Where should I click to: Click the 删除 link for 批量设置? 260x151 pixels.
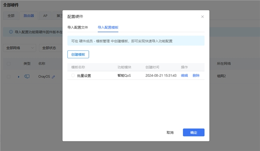(x=196, y=75)
